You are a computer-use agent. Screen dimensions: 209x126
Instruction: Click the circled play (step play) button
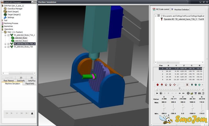point(161,93)
